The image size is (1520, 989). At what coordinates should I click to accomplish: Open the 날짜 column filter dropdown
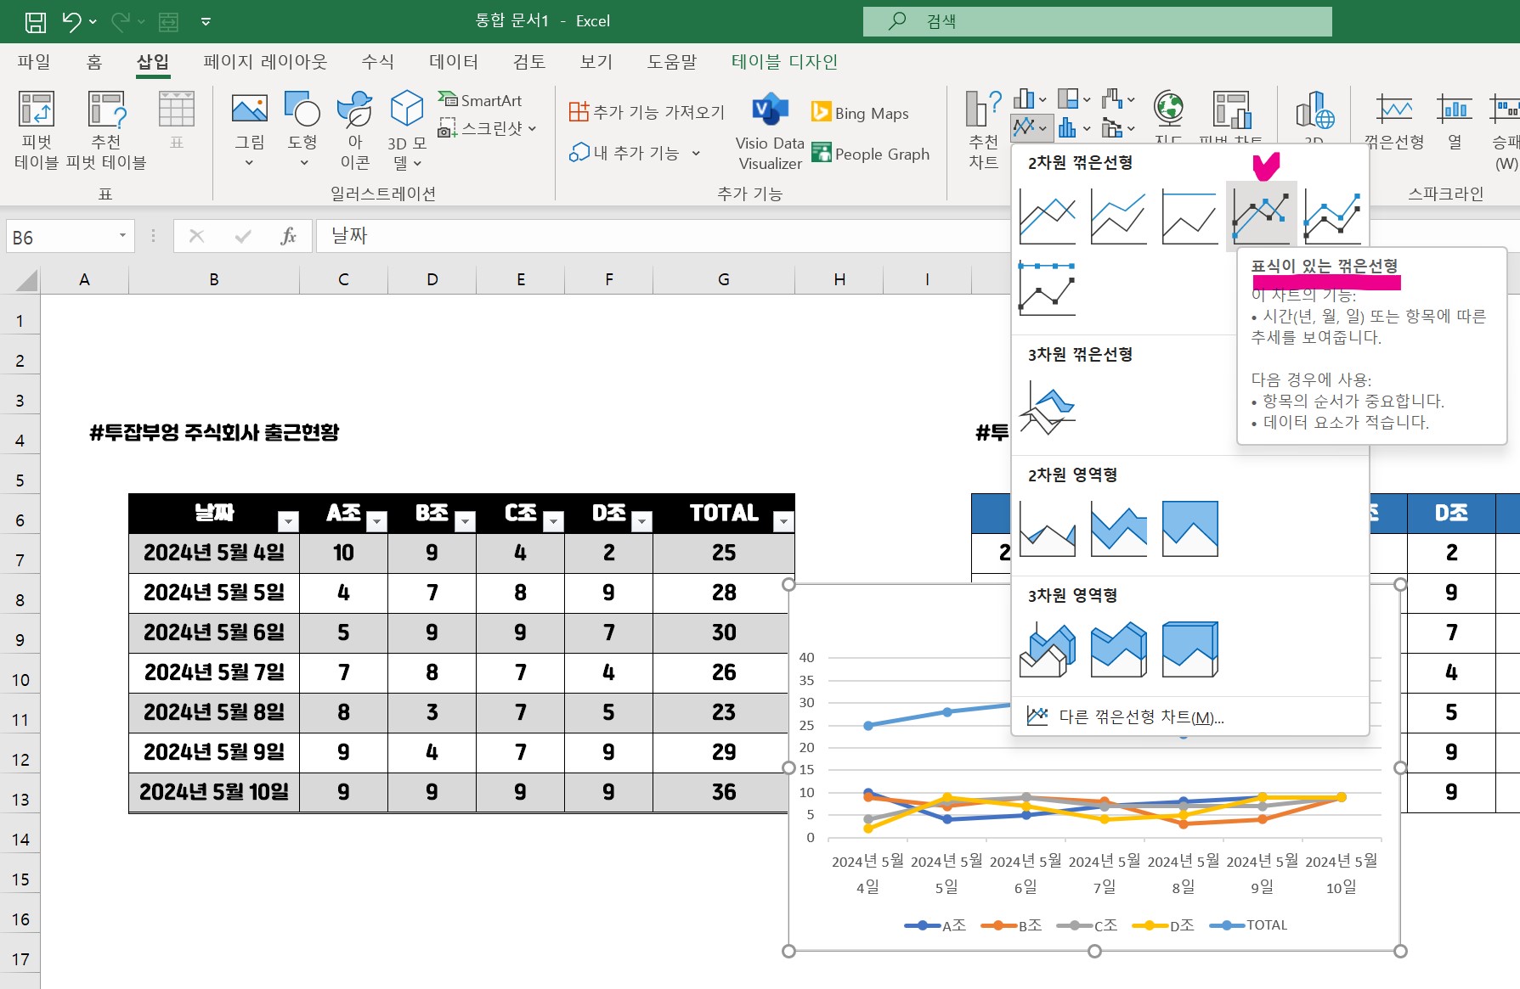pos(288,521)
